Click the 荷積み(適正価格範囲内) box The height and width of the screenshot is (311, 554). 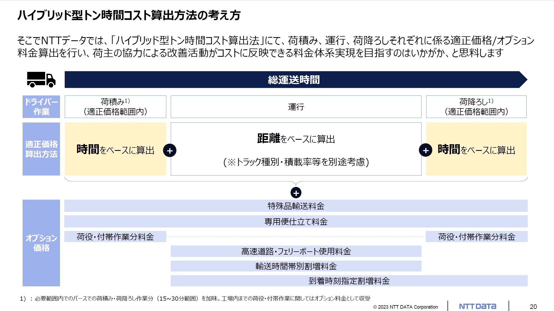pos(115,107)
